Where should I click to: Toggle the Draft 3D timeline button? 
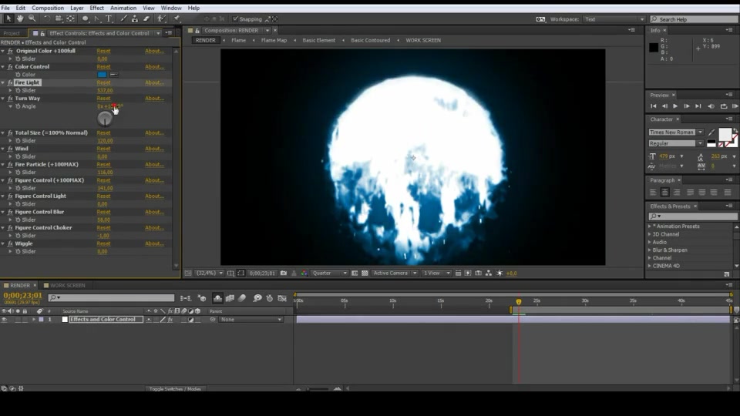pyautogui.click(x=202, y=298)
